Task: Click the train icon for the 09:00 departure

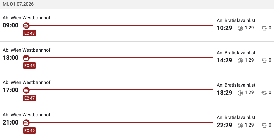Action: 26,25
